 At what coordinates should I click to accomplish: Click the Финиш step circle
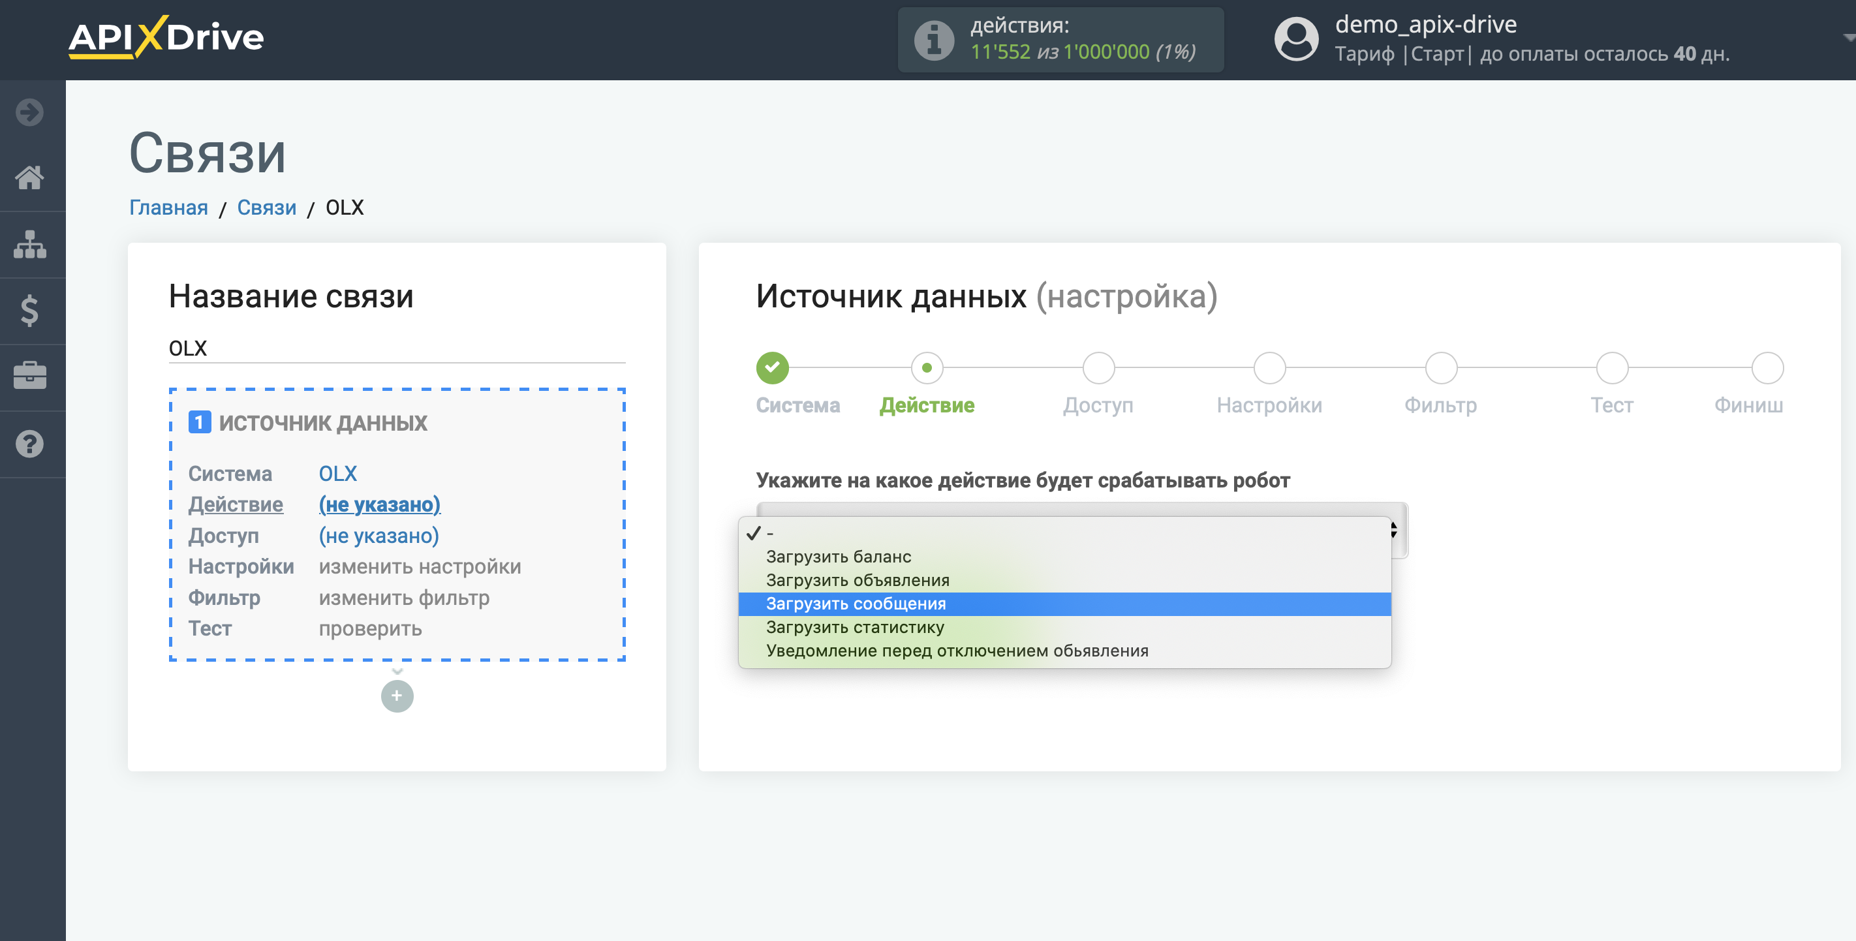pos(1767,367)
